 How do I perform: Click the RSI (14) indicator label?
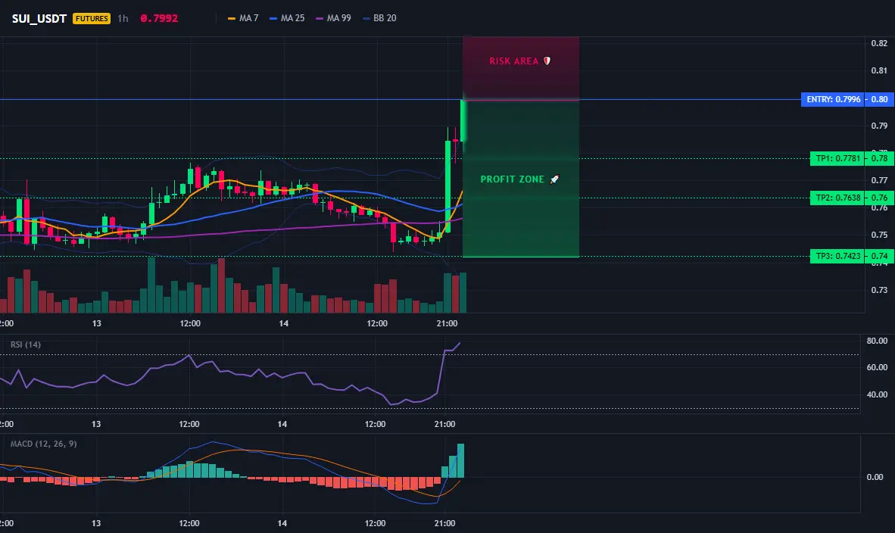(x=26, y=344)
